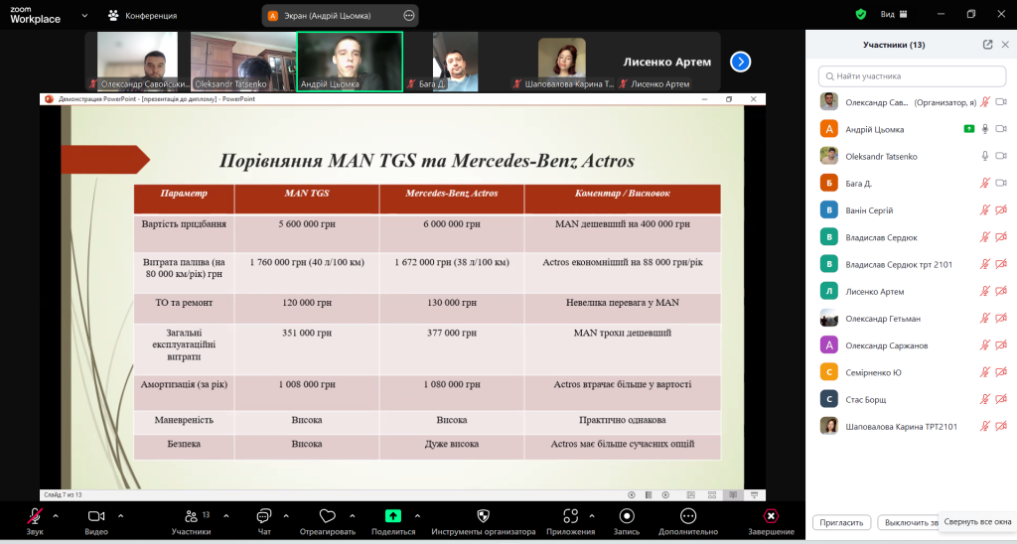Select Шаповалова Карина video thumbnail
The image size is (1017, 544).
[562, 62]
